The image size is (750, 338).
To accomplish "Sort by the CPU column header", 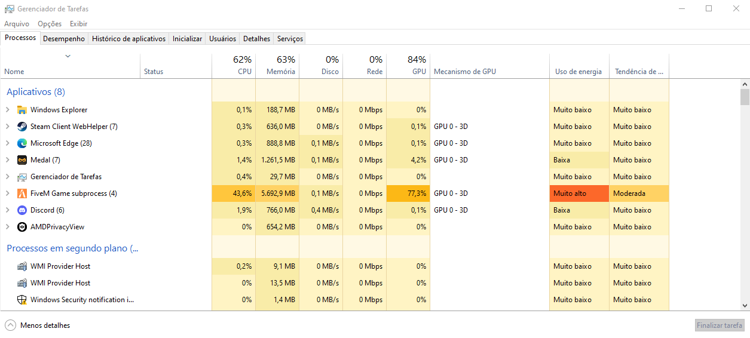I will click(234, 66).
